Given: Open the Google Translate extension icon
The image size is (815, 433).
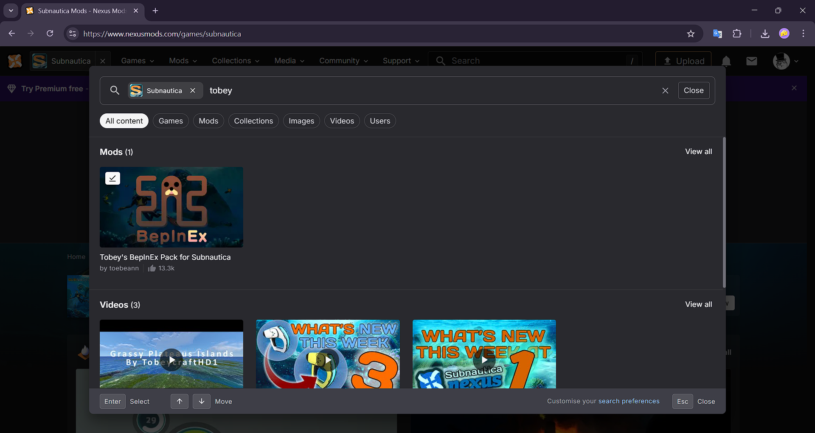Looking at the screenshot, I should point(718,34).
